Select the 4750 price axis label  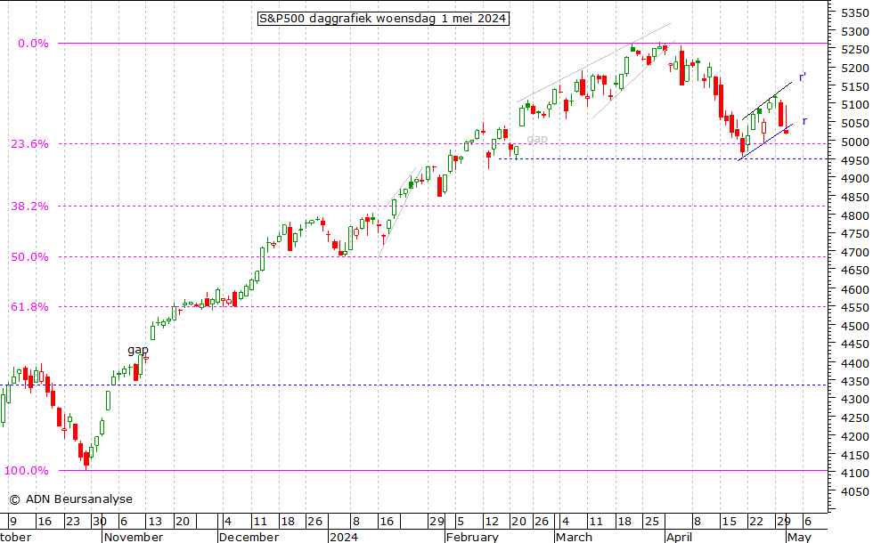coord(854,233)
